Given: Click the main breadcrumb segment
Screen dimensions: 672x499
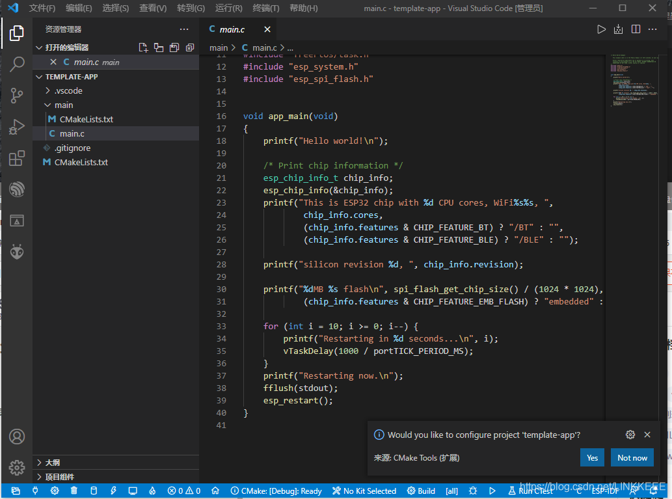Looking at the screenshot, I should (x=219, y=48).
